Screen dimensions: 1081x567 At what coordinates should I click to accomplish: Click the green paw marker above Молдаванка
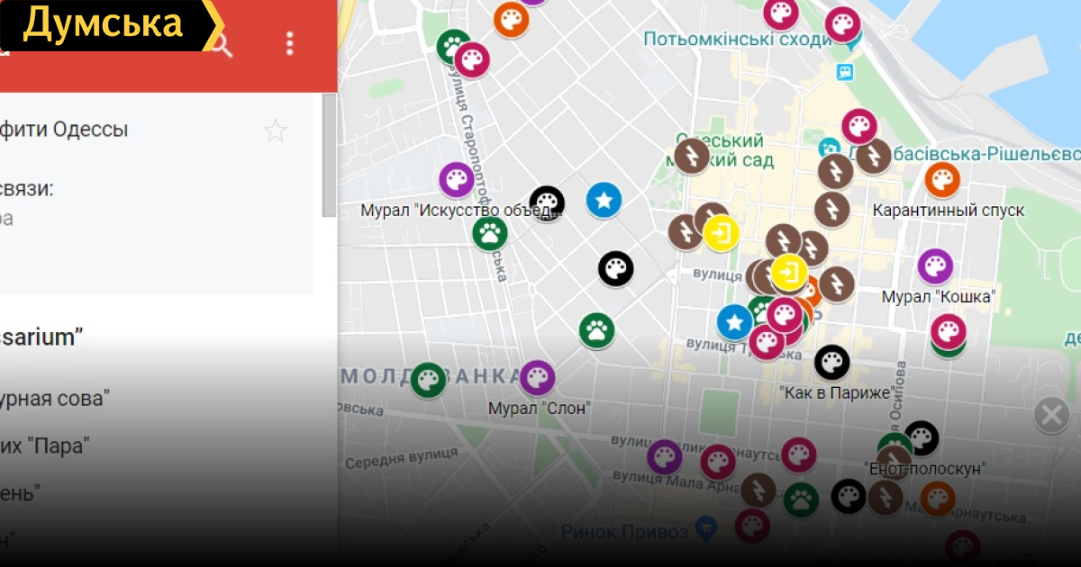[596, 330]
